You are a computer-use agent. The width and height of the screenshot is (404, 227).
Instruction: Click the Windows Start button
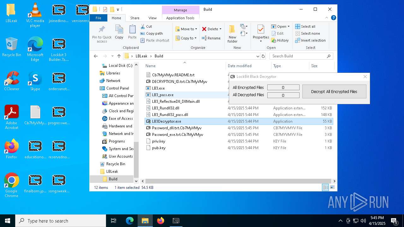(x=8, y=221)
